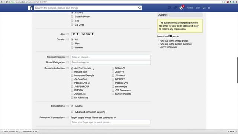238x134 pixels.
Task: Select the Women gender option
Action: (72, 48)
